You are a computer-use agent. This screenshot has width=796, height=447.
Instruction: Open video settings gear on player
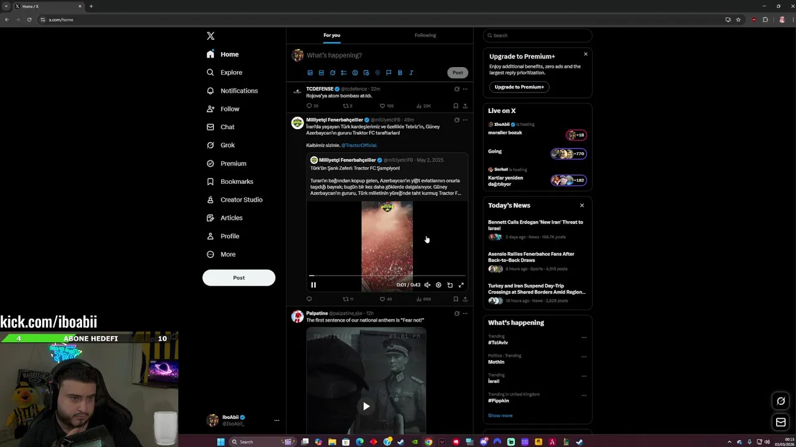pos(438,285)
